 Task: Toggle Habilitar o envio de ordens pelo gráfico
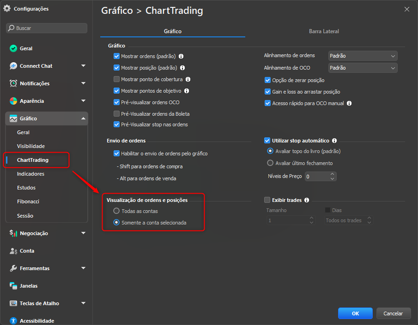tap(116, 154)
